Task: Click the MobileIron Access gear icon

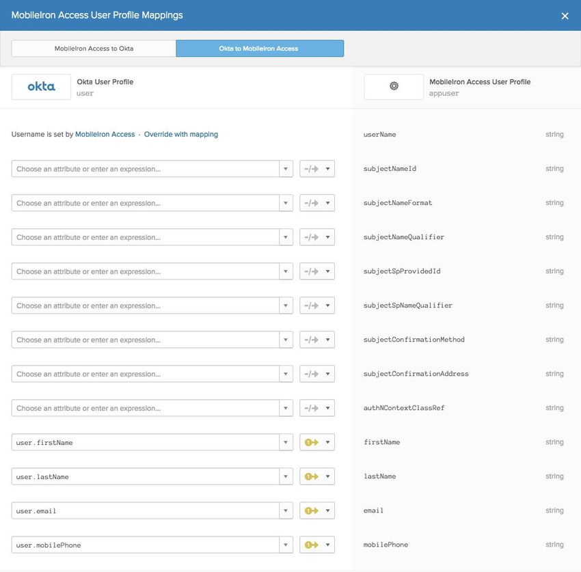Action: coord(394,86)
